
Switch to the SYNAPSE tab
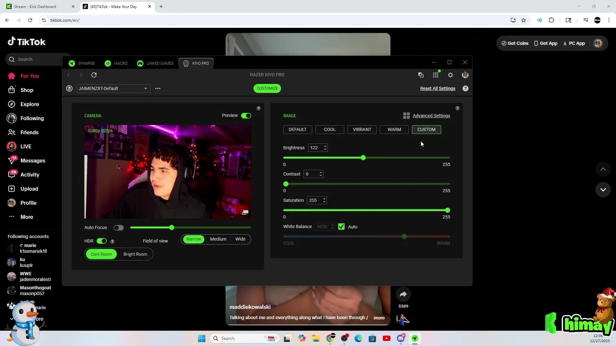pos(82,63)
